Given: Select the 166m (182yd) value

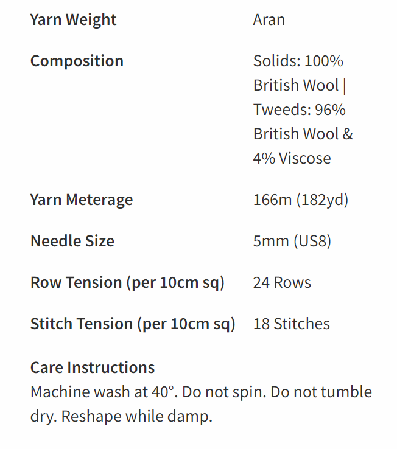Looking at the screenshot, I should pos(301,200).
